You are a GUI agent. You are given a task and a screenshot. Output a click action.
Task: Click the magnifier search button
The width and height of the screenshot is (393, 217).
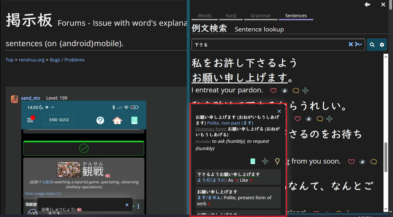coord(372,45)
